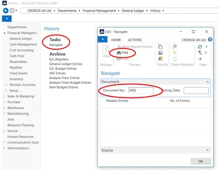Screen dimensions: 219x170
Task: Select Inventory in navigation tree
Action: (16, 79)
